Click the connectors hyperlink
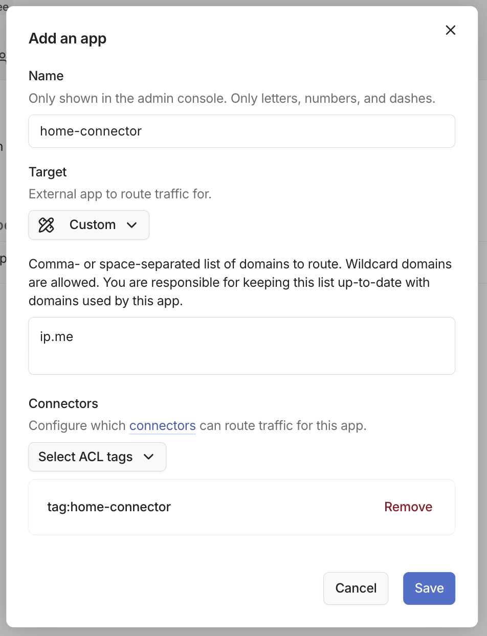The width and height of the screenshot is (487, 636). (x=162, y=425)
